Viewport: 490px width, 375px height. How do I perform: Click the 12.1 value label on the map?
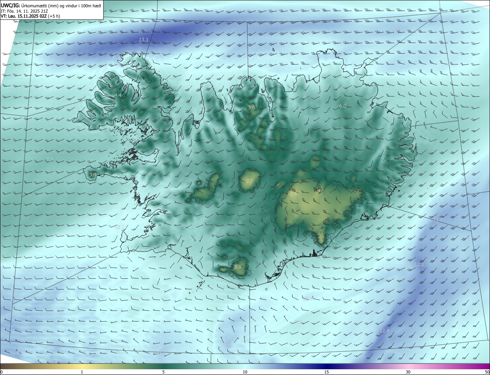tap(420, 264)
